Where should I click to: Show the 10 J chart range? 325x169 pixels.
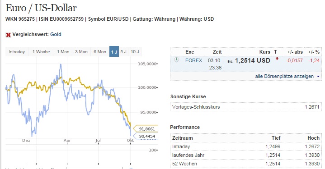tap(135, 52)
